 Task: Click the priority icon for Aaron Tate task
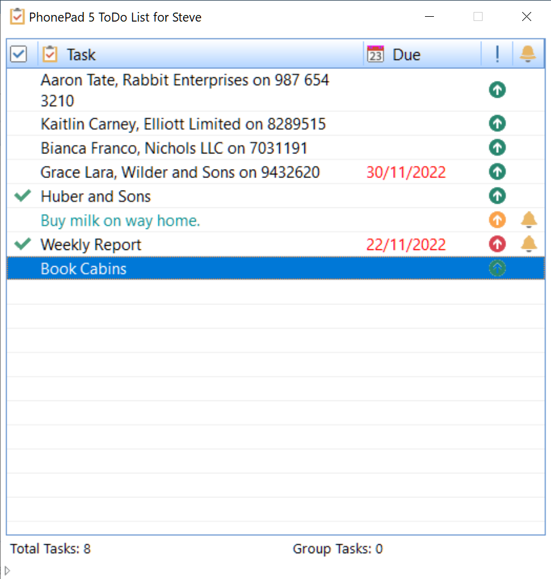pos(498,90)
